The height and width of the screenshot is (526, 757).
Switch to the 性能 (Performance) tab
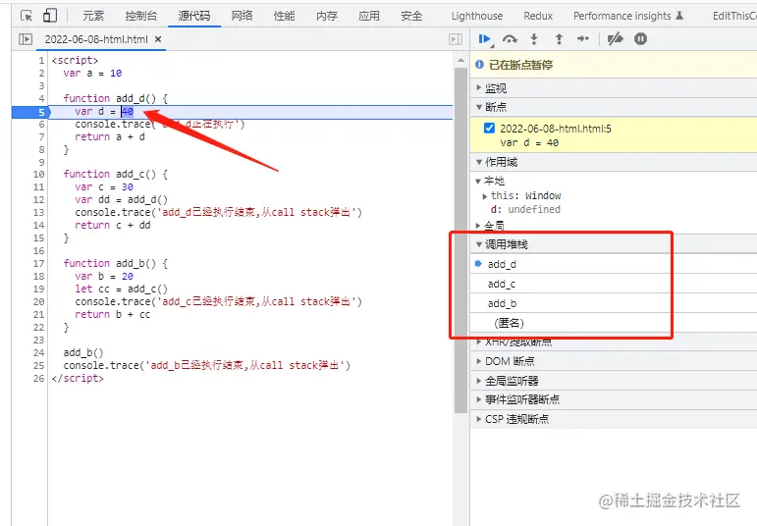[x=285, y=16]
